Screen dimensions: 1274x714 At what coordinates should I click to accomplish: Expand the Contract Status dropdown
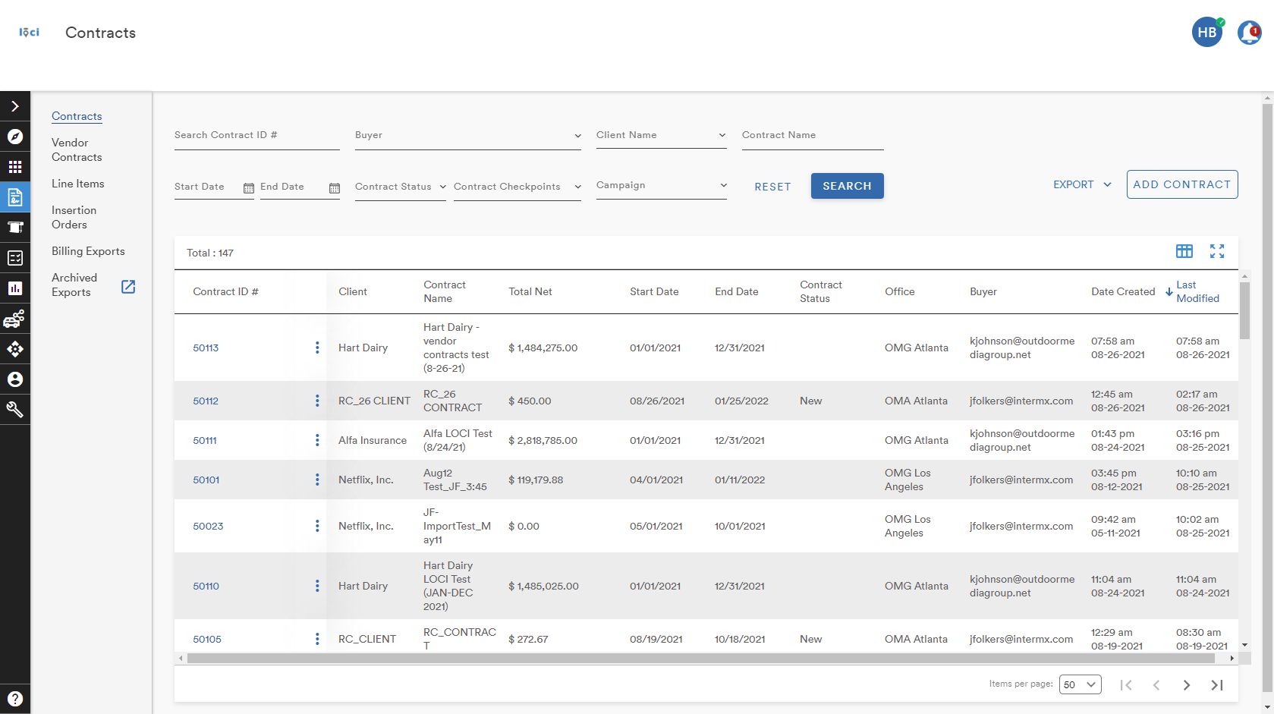coord(401,187)
